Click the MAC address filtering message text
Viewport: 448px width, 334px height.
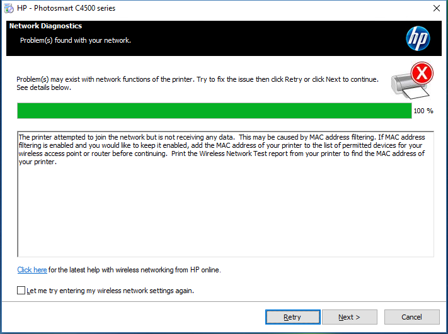click(x=221, y=149)
